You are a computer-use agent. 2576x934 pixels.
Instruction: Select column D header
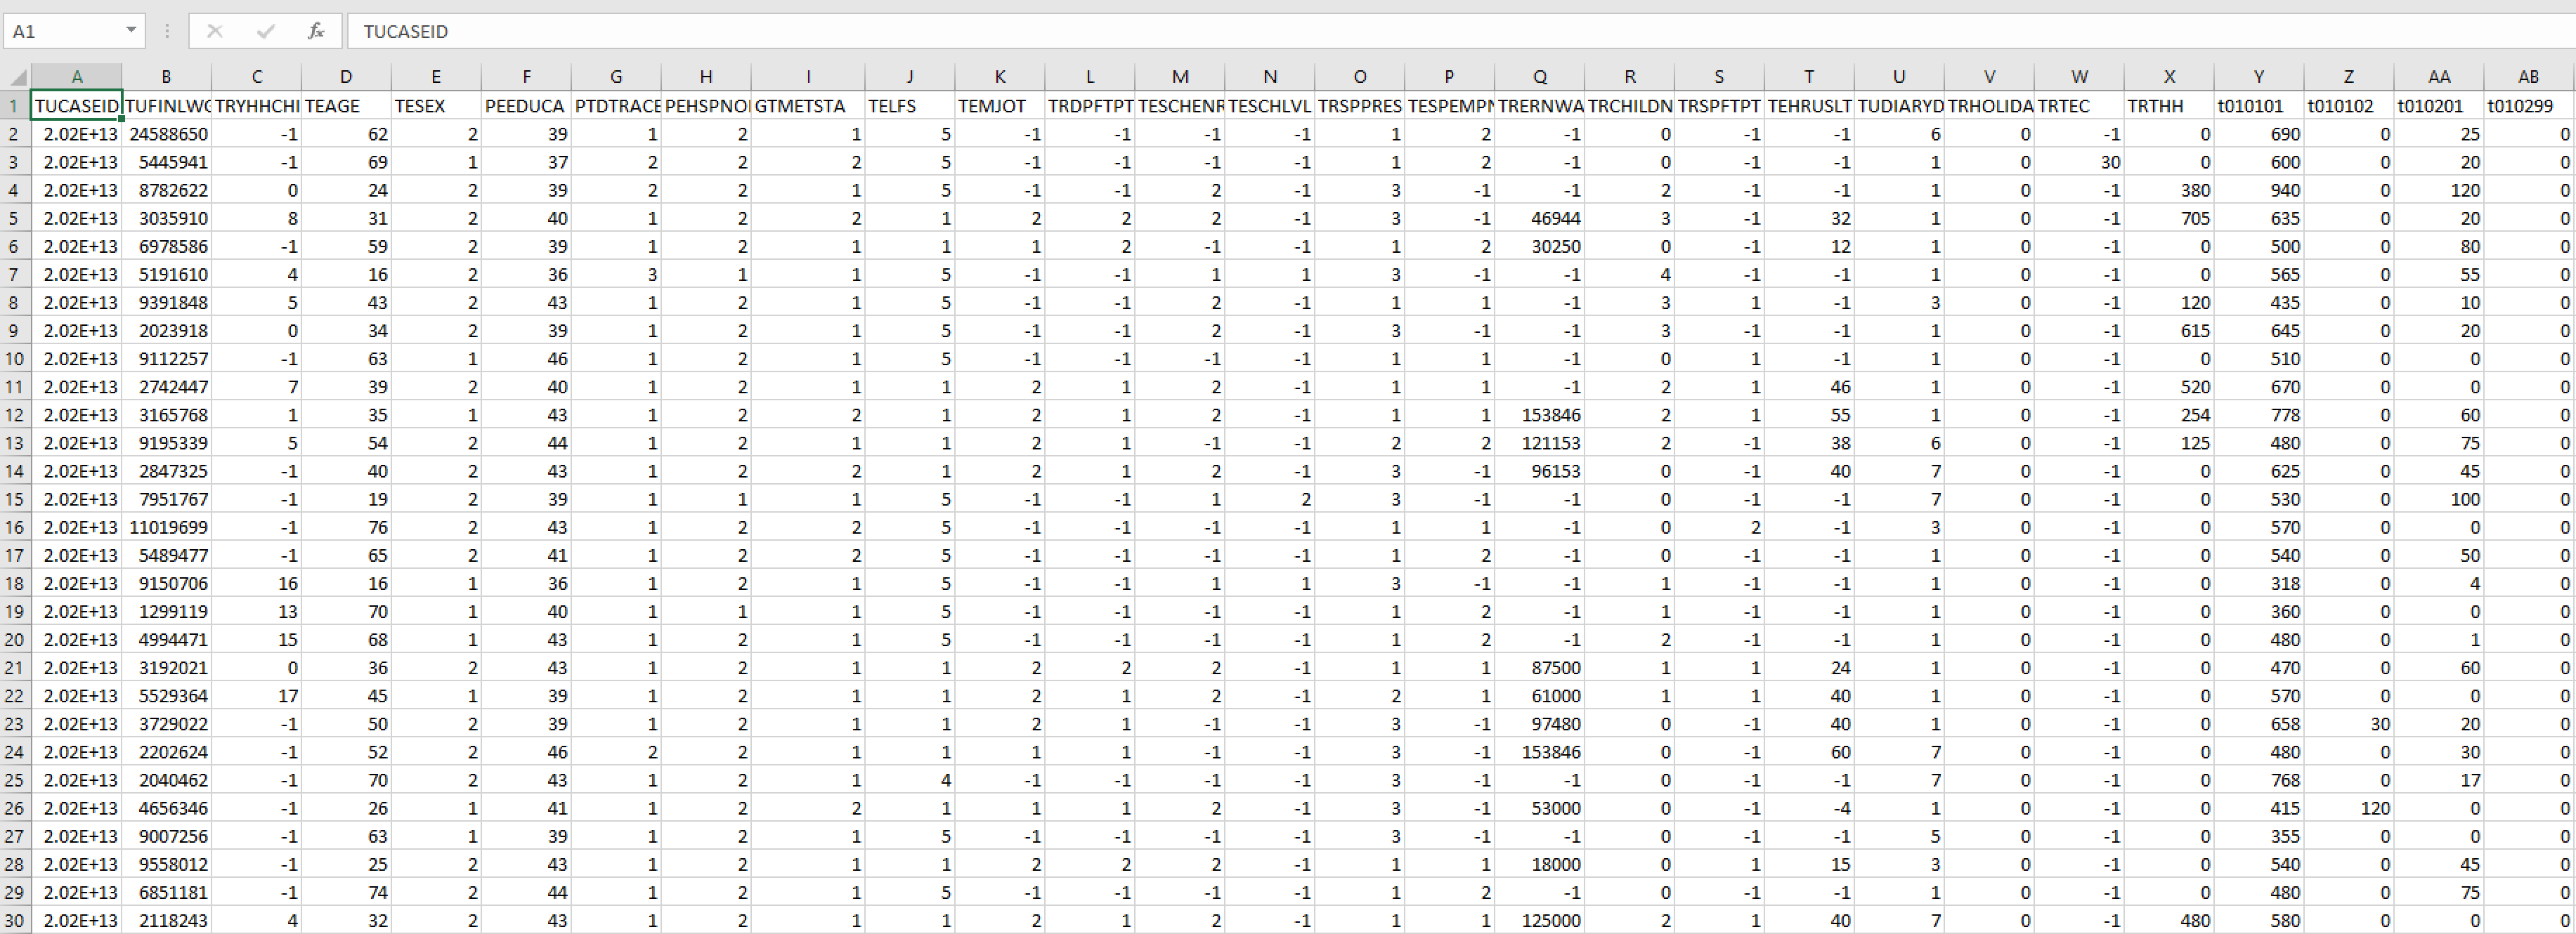coord(346,77)
